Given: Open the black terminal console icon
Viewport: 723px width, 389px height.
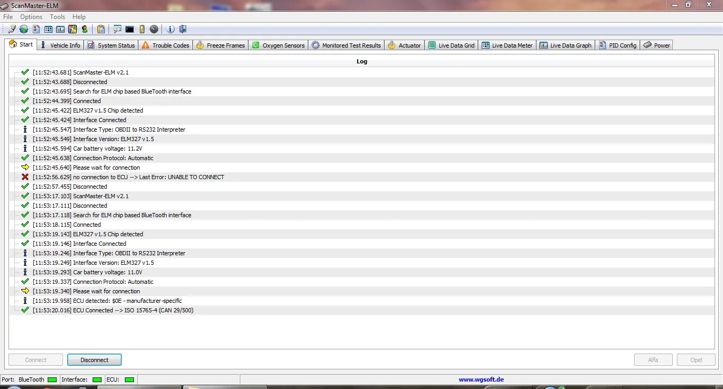Looking at the screenshot, I should coord(130,29).
